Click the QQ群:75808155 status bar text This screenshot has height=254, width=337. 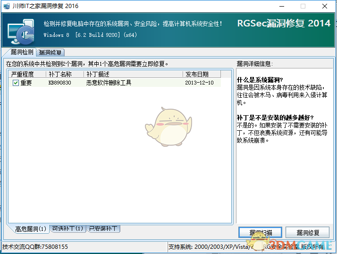pos(35,247)
